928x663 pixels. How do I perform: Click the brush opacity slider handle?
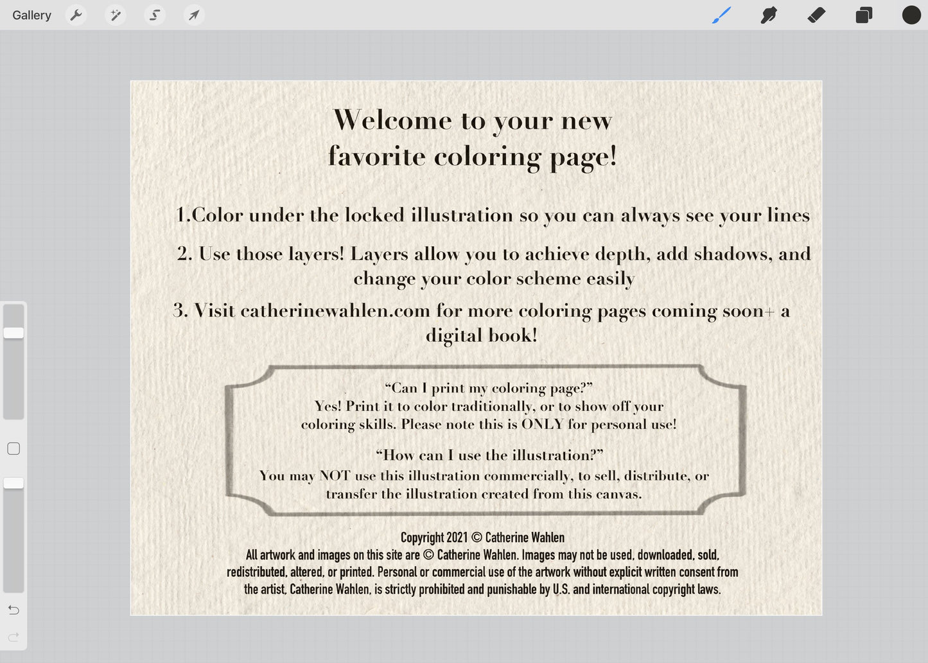click(x=13, y=483)
